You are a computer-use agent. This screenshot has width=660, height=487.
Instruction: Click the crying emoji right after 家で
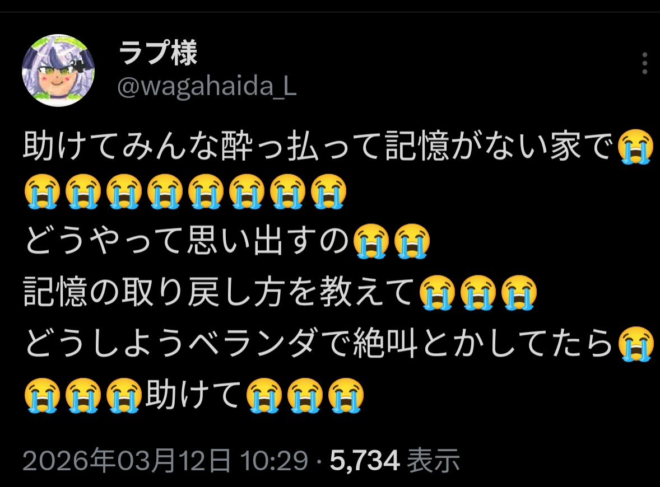(635, 147)
